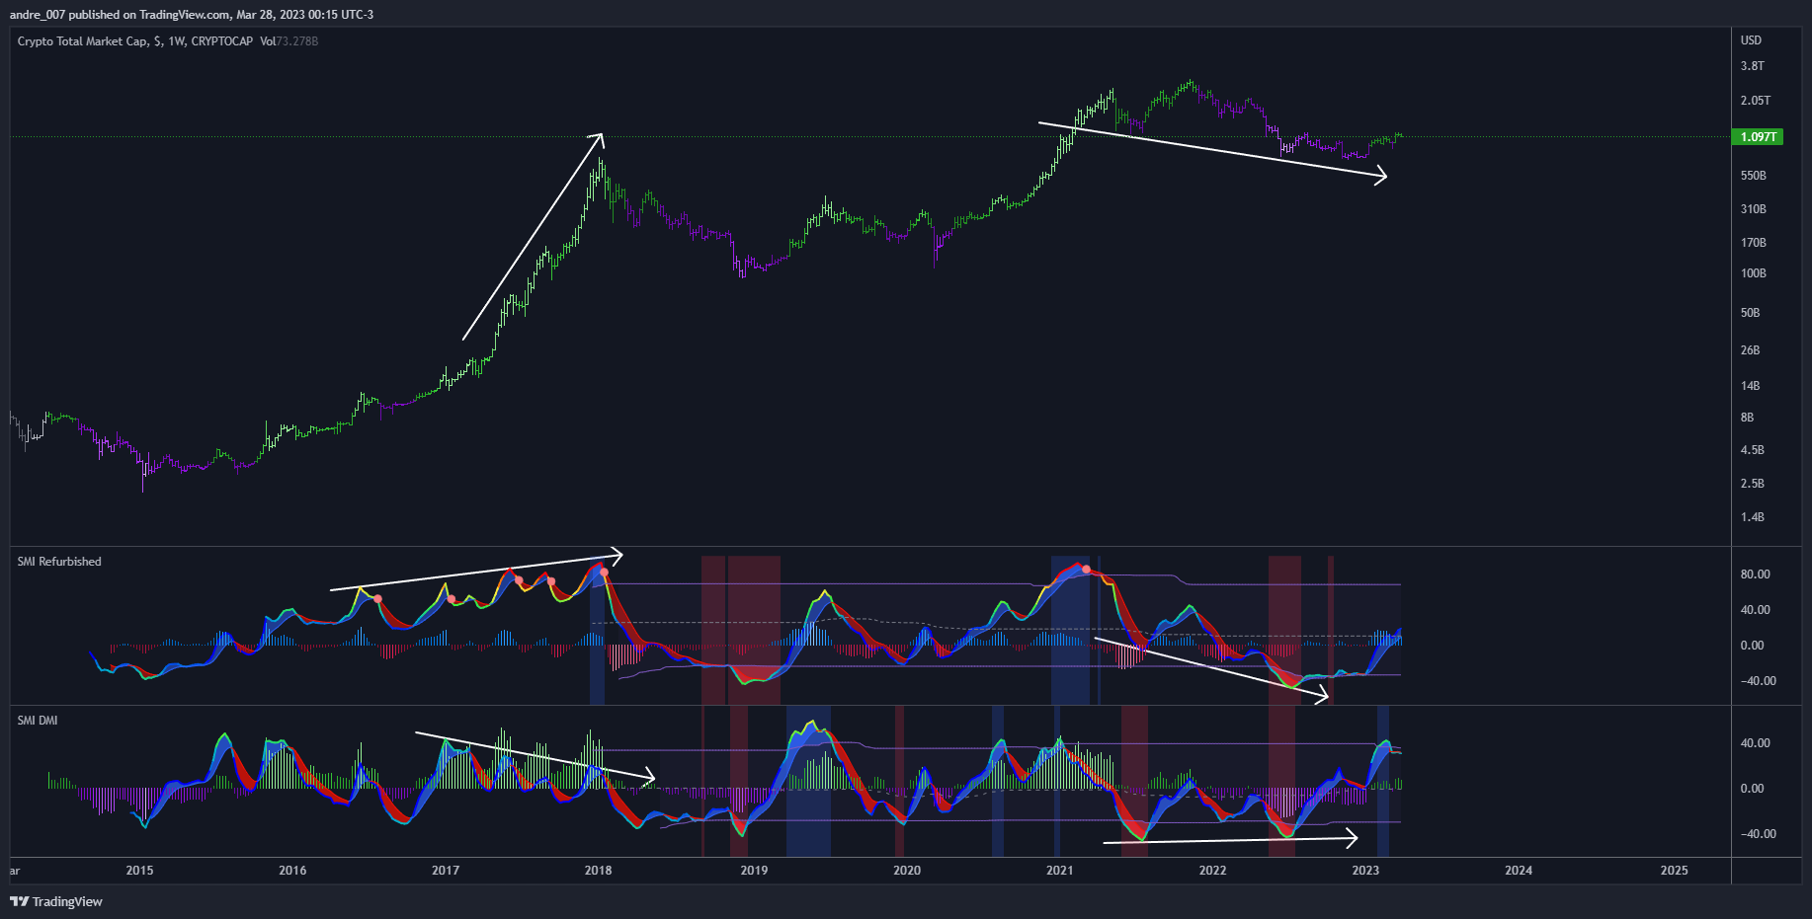Click the 2015 label on time axis
Image resolution: width=1812 pixels, height=919 pixels.
click(139, 871)
